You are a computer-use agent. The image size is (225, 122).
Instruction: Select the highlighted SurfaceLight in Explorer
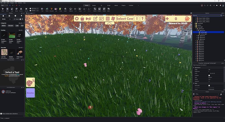(x=208, y=32)
